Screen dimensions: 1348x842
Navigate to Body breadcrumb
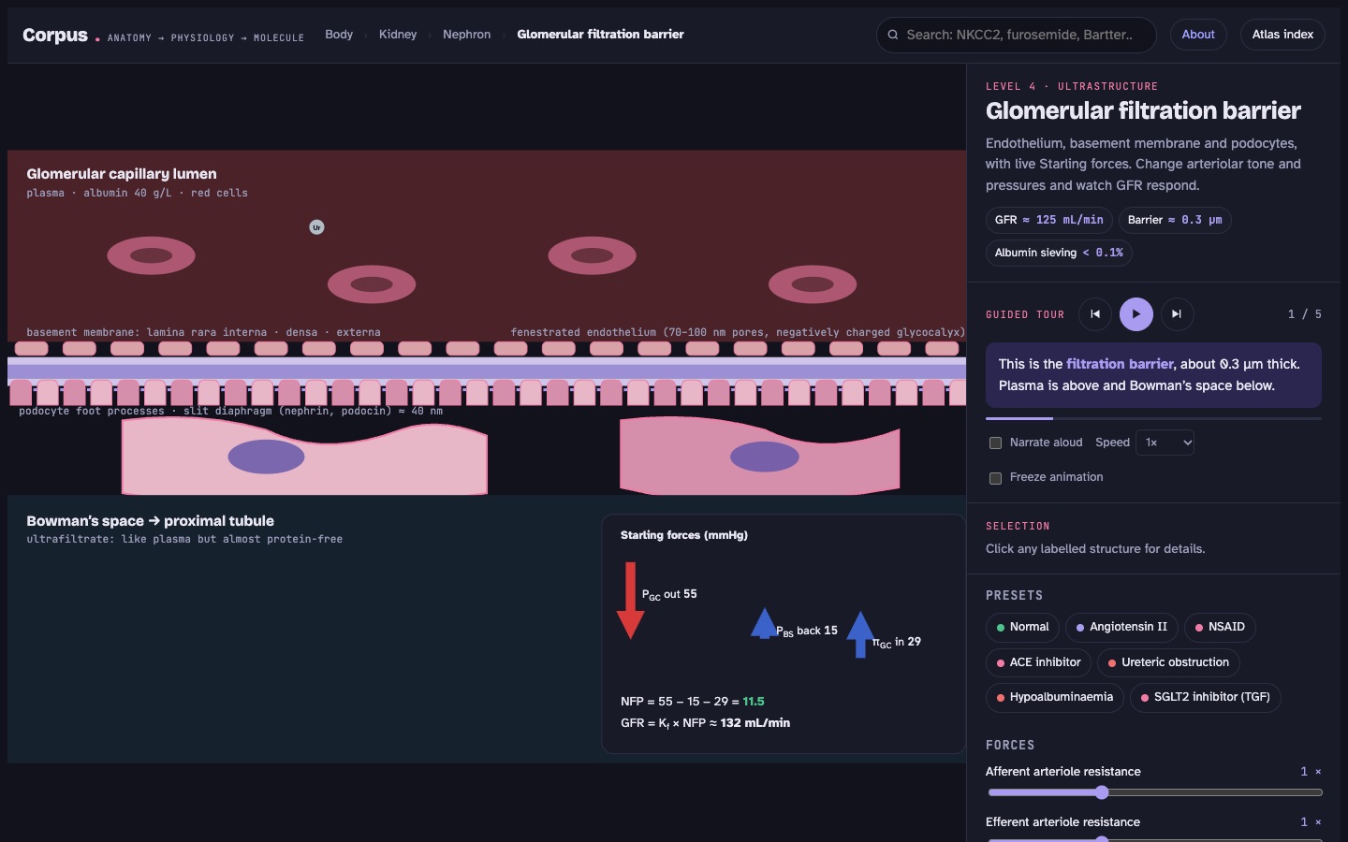(339, 35)
